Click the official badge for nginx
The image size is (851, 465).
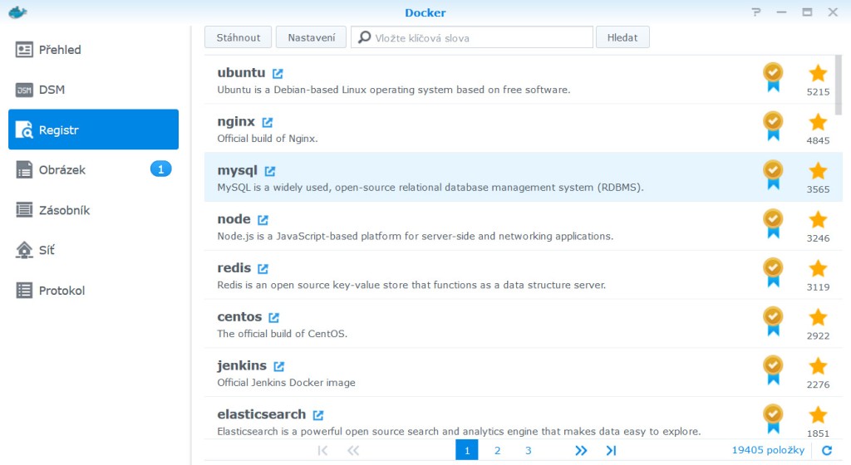pos(773,125)
